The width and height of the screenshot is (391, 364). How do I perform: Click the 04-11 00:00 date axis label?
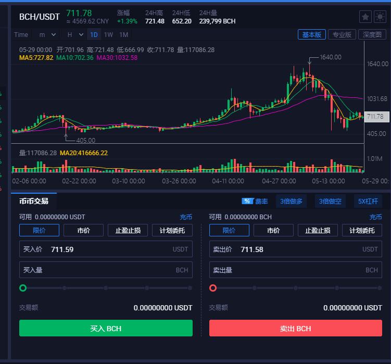pos(228,181)
